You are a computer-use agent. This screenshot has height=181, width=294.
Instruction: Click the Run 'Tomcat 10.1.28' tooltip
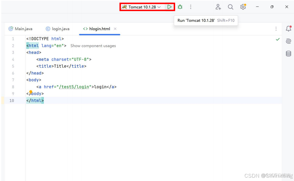pos(206,20)
